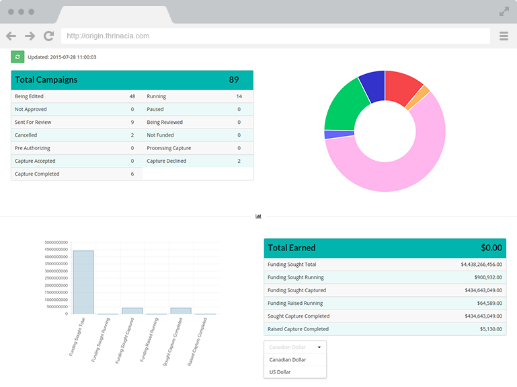Viewport: 517px width, 387px height.
Task: Click the browser address bar
Action: pyautogui.click(x=276, y=36)
